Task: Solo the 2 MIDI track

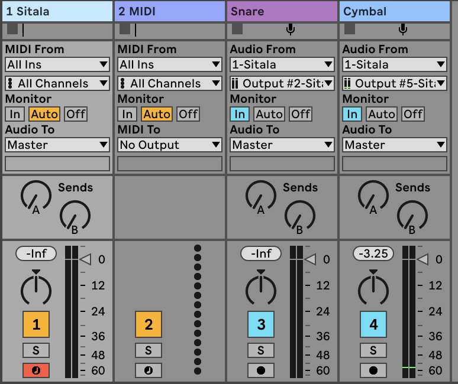Action: [149, 350]
